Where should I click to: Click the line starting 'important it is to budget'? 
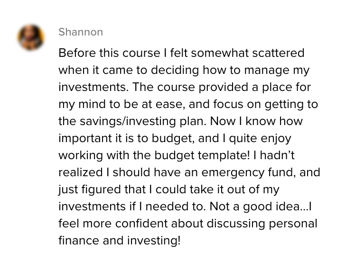coord(175,139)
